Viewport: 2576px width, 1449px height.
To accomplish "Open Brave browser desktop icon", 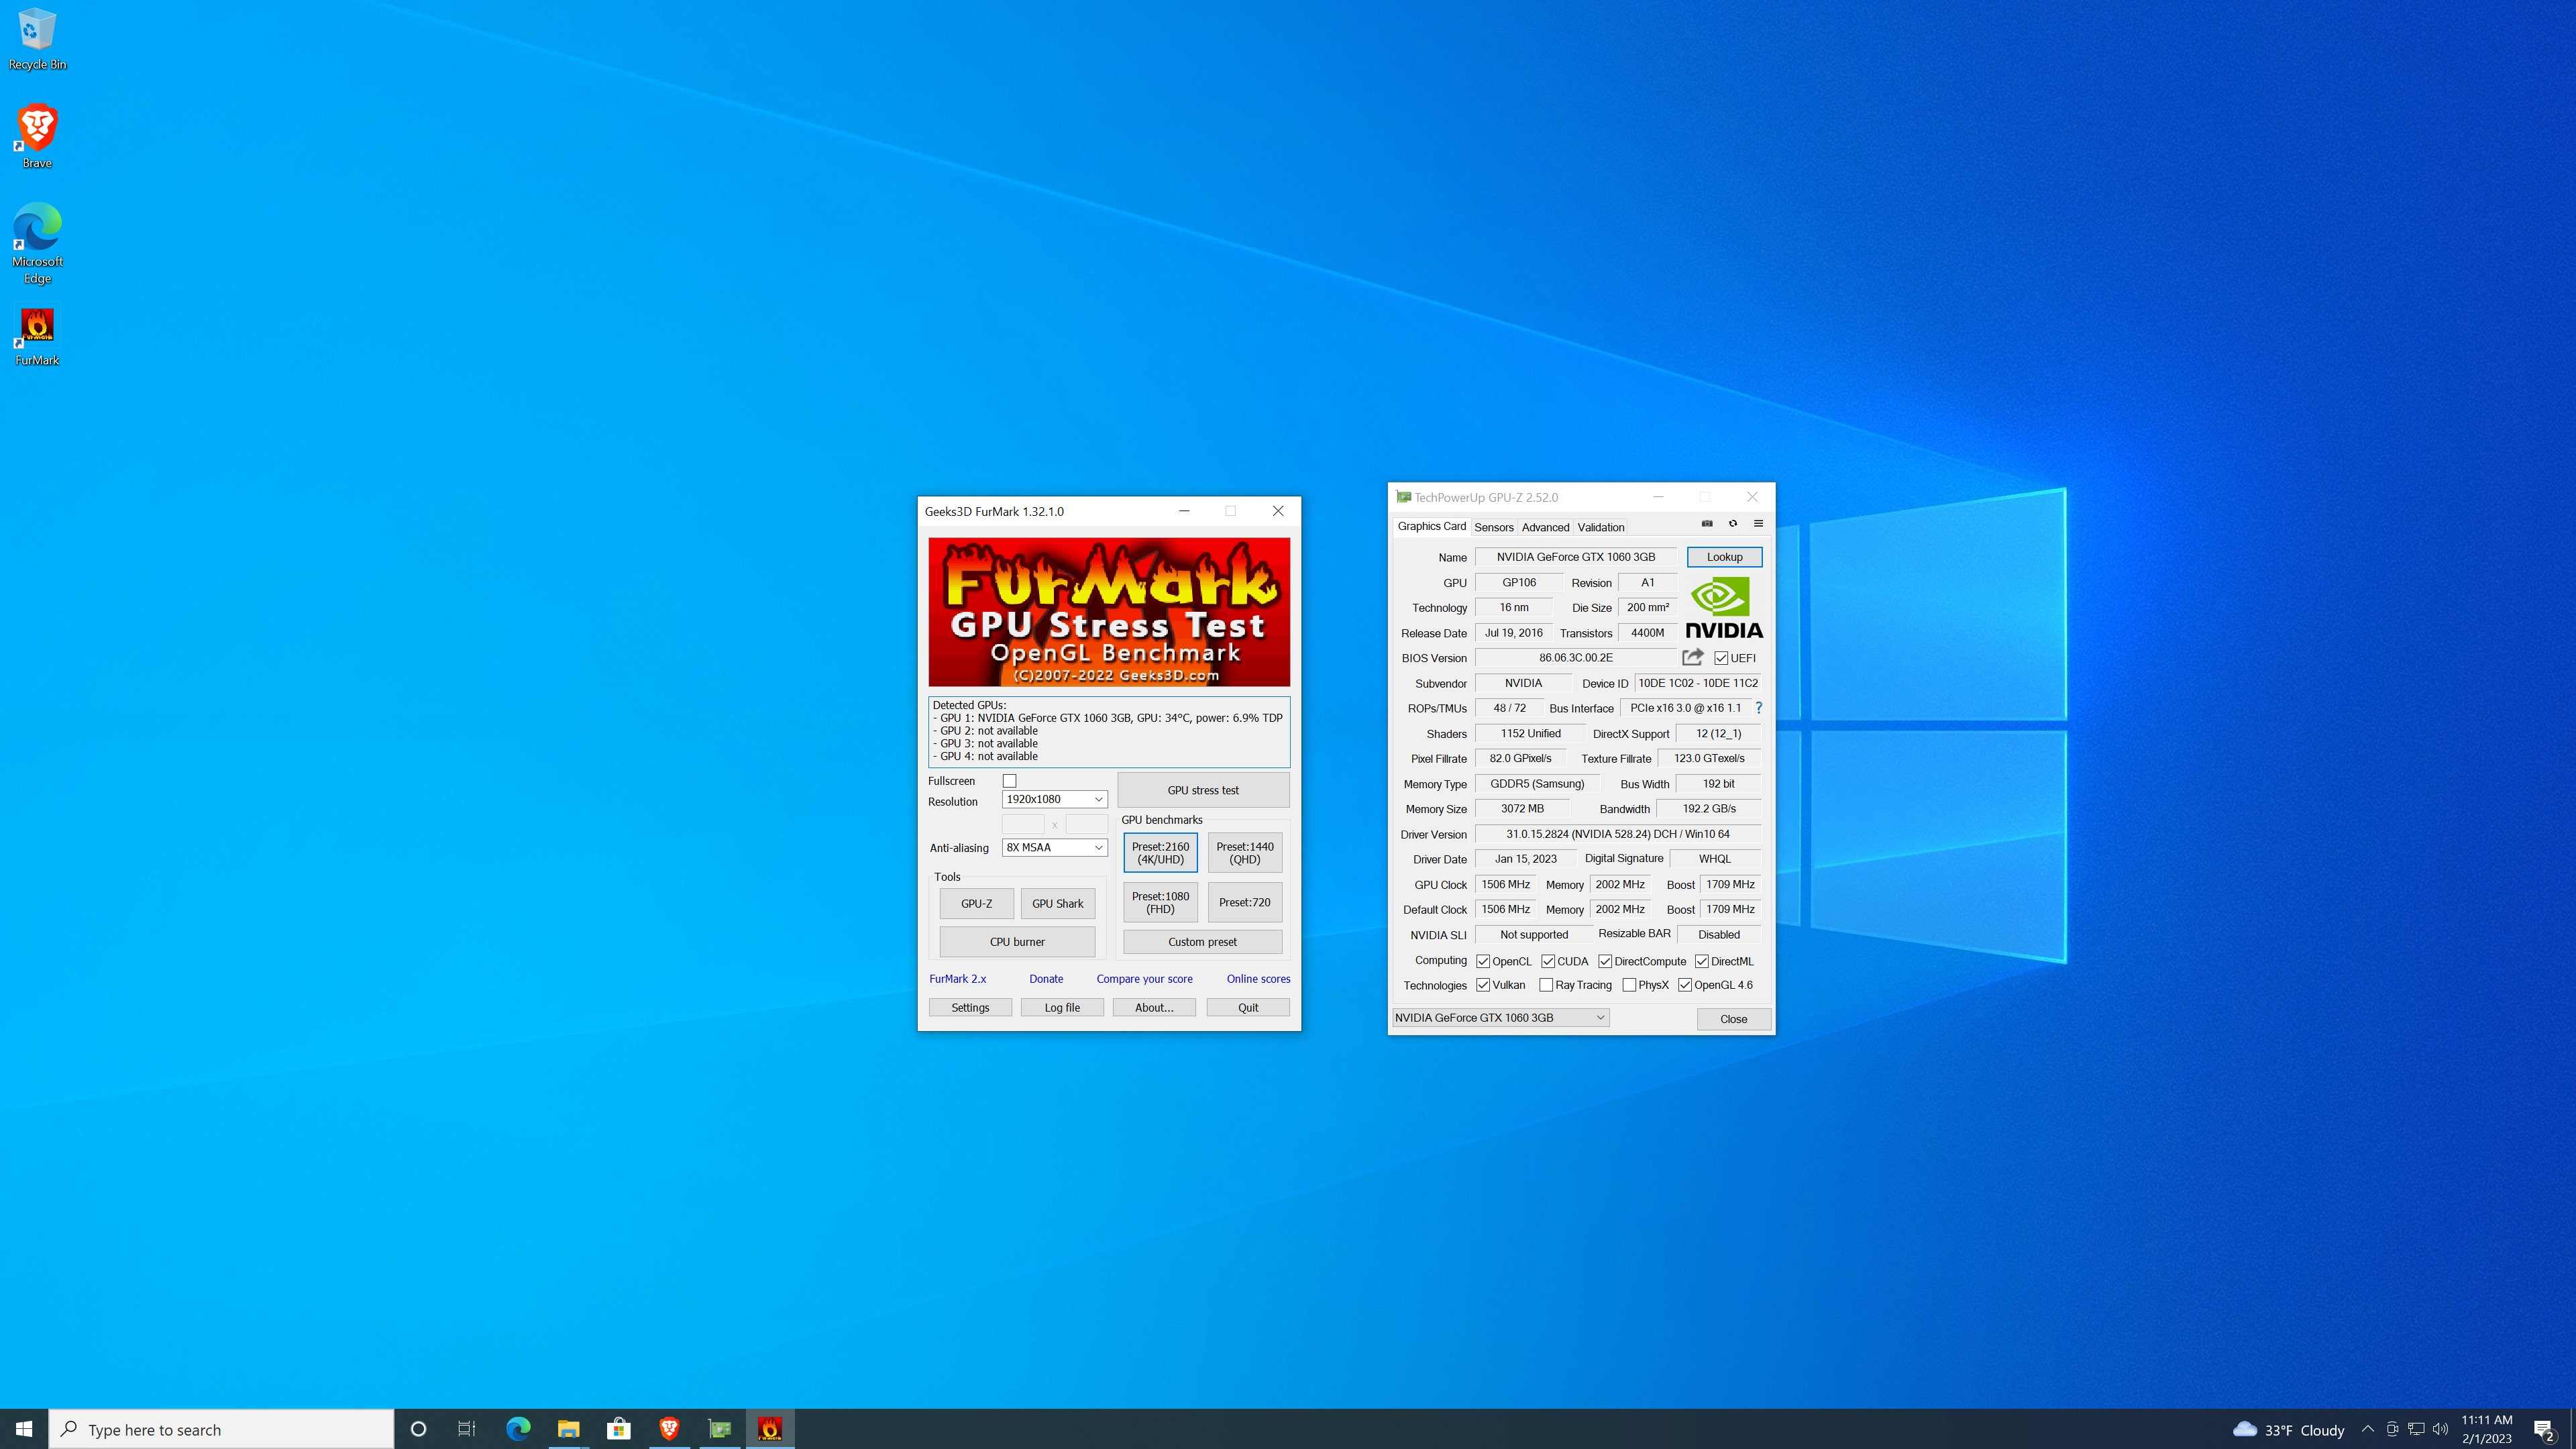I will pyautogui.click(x=37, y=136).
